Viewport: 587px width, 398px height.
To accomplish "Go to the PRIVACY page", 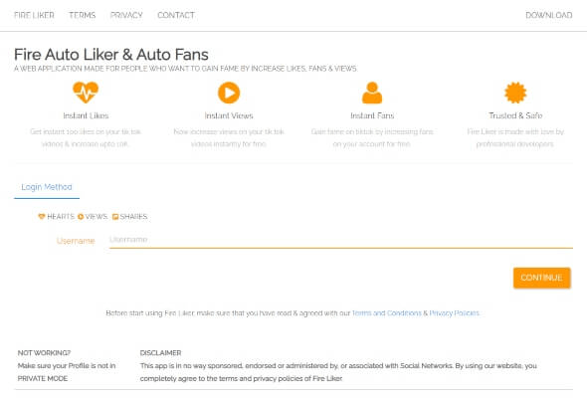I will pyautogui.click(x=126, y=15).
